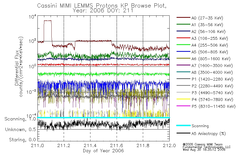
Task: Click the 'Wed Aug 30 18:35:12 2006' timestamp
Action: (x=204, y=150)
